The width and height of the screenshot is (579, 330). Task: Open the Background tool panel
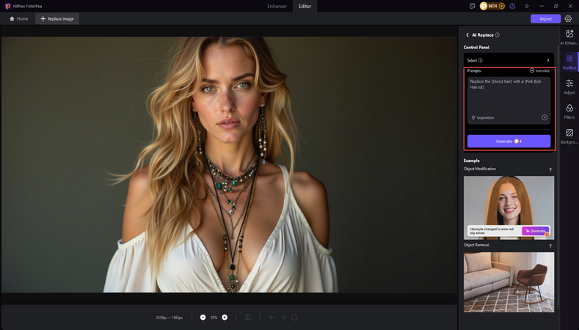[x=569, y=136]
